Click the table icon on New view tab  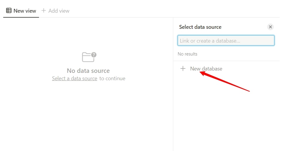9,11
